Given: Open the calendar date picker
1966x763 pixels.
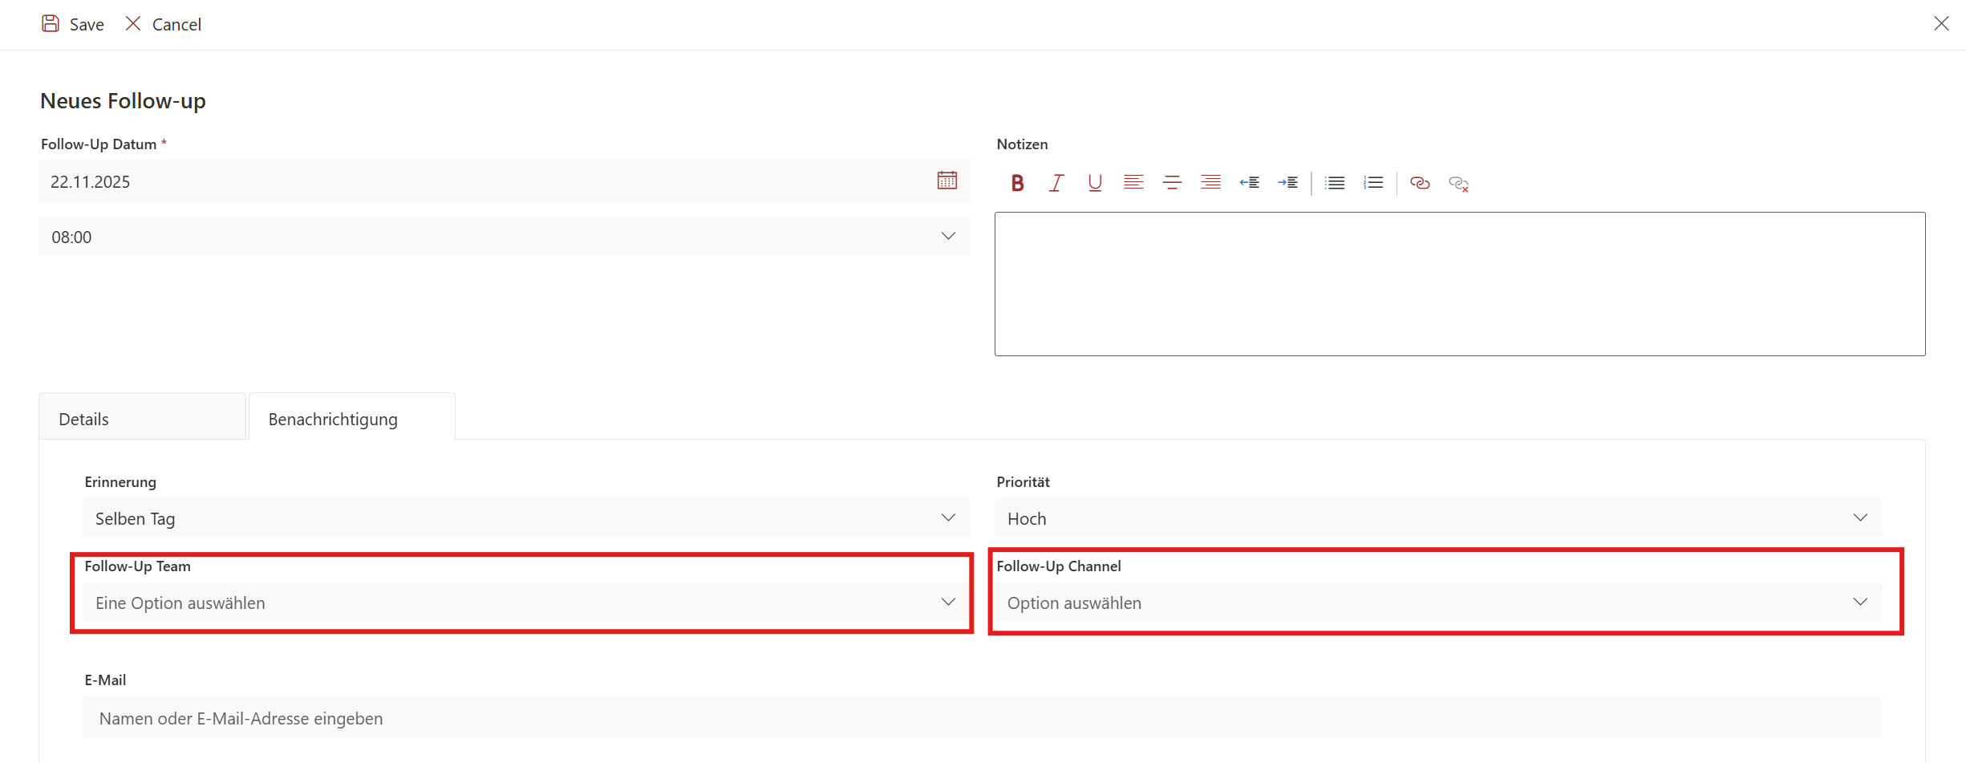Looking at the screenshot, I should coord(947,181).
